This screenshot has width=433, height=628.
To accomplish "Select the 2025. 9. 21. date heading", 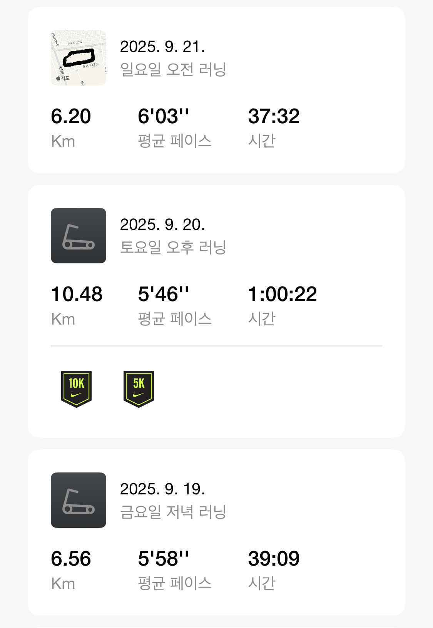I will point(162,47).
